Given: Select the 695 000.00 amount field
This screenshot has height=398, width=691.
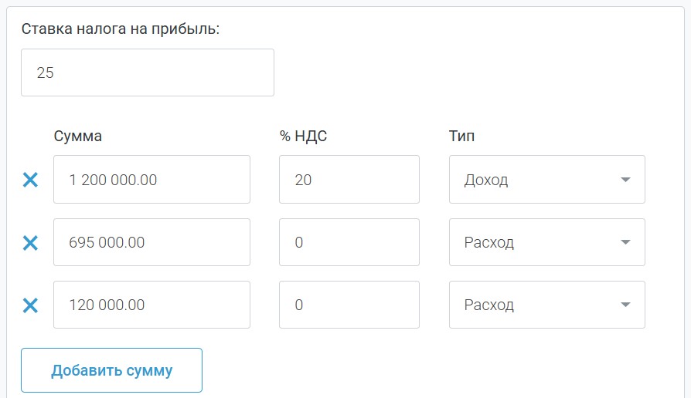Looking at the screenshot, I should tap(151, 242).
